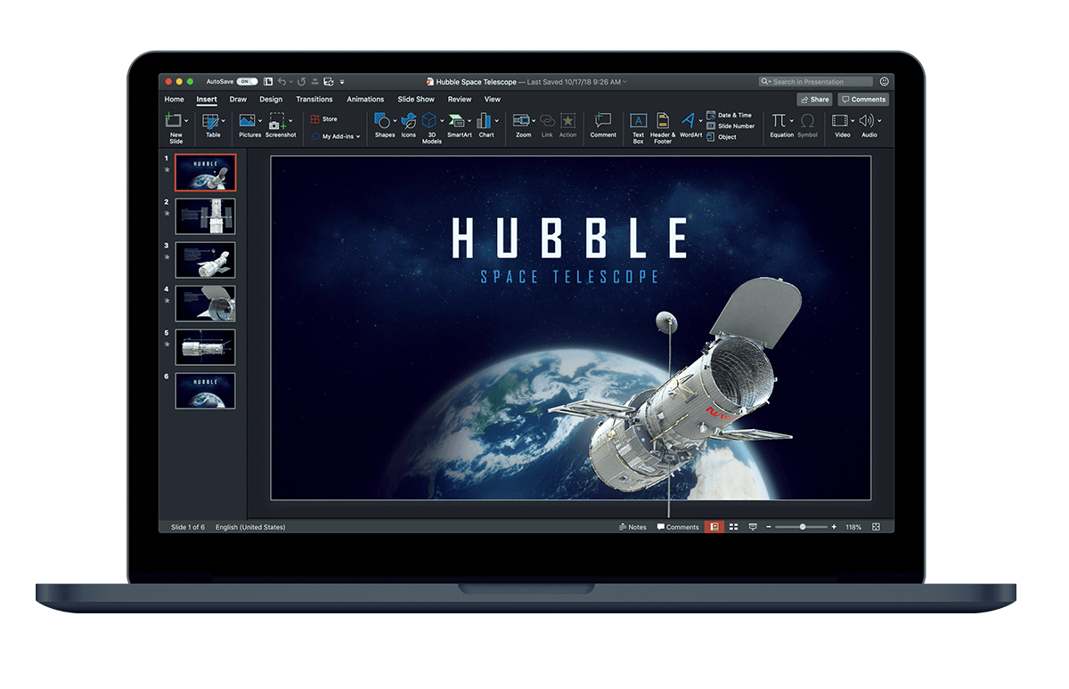Screen dimensions: 1069x689
Task: Insert an Object
Action: point(722,136)
